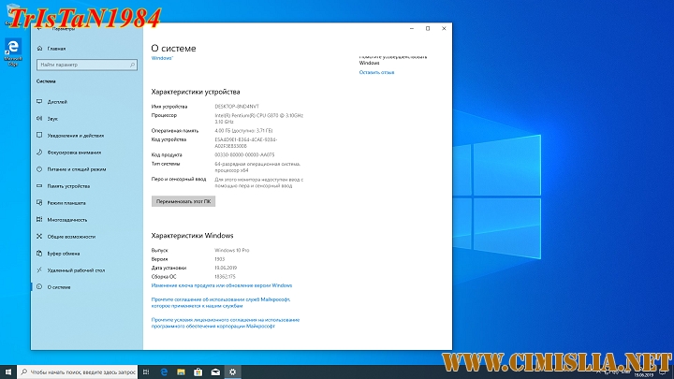The image size is (674, 379).
Task: Click the Общие возможности icon
Action: click(39, 237)
